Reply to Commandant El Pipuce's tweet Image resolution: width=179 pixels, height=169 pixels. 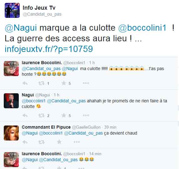point(25,142)
